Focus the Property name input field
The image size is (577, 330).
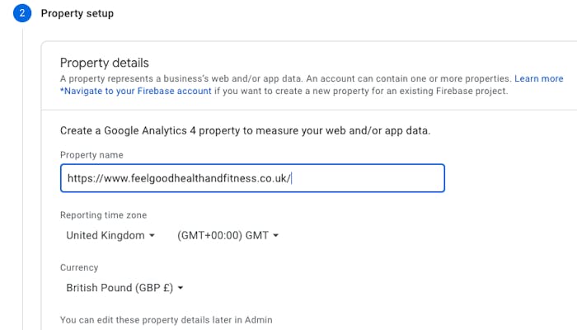252,178
